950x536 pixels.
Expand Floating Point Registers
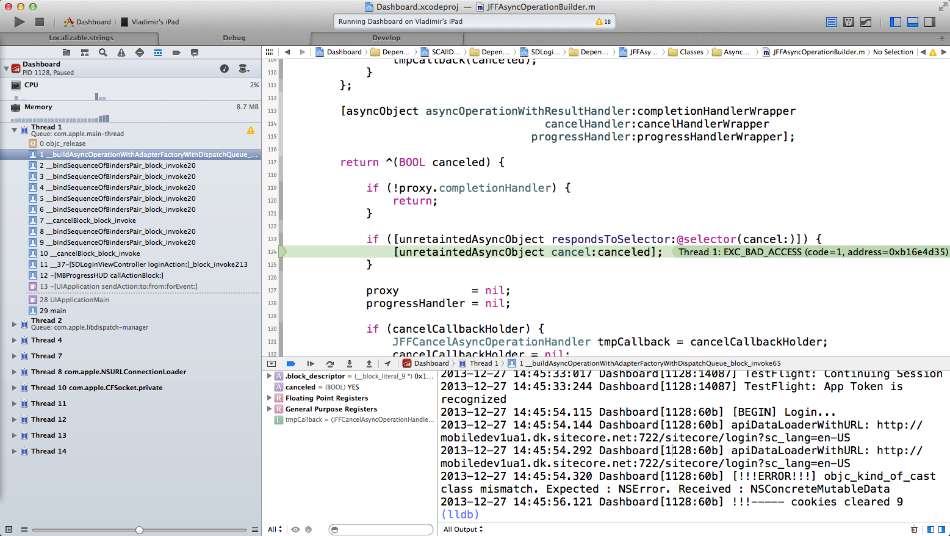click(x=269, y=398)
